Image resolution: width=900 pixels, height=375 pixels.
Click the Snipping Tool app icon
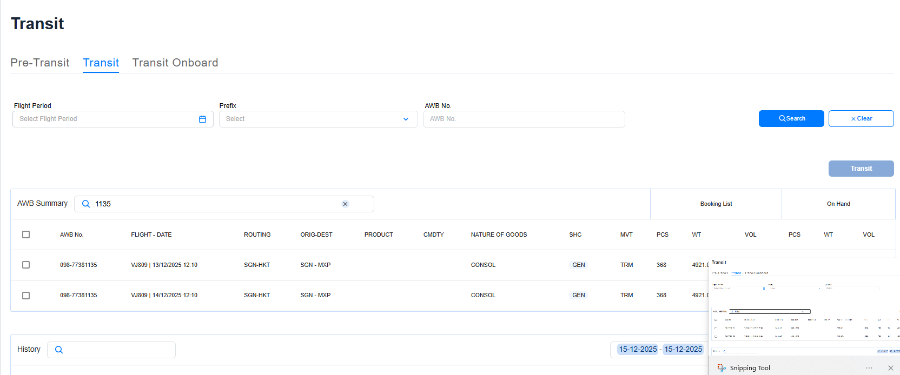pos(722,368)
